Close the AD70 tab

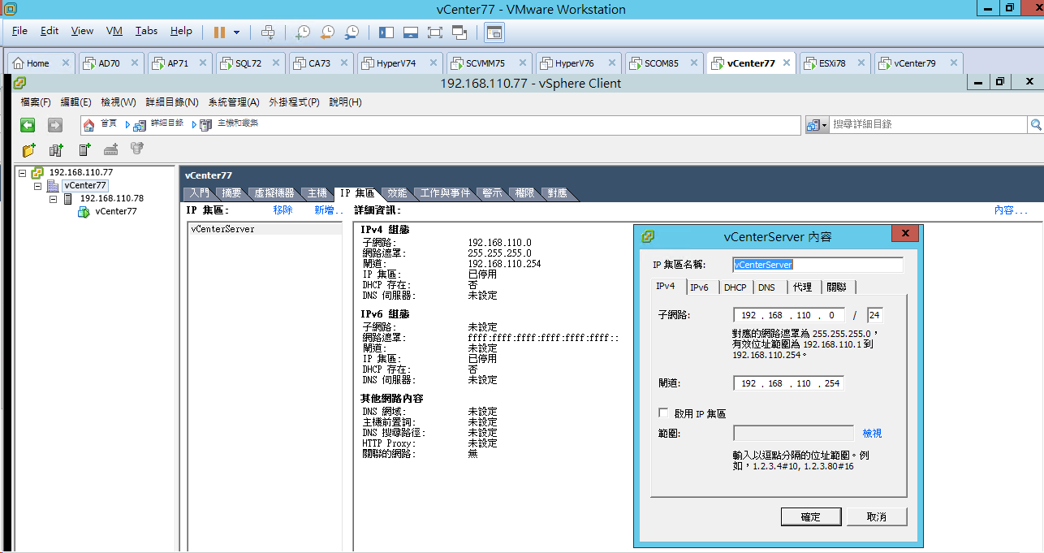click(133, 63)
